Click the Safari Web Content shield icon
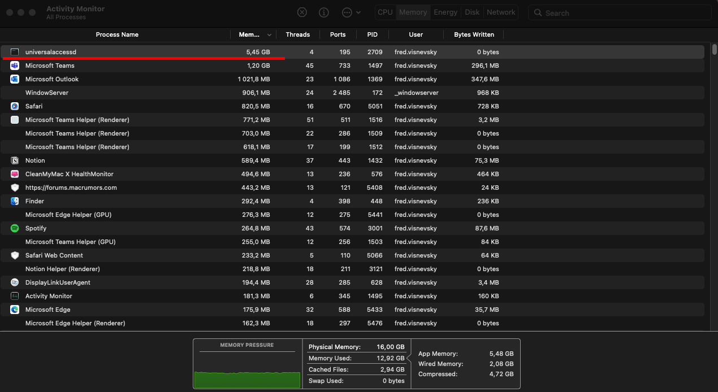718x392 pixels. 15,255
